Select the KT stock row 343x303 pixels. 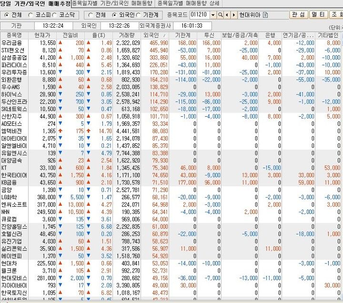[x=171, y=168]
